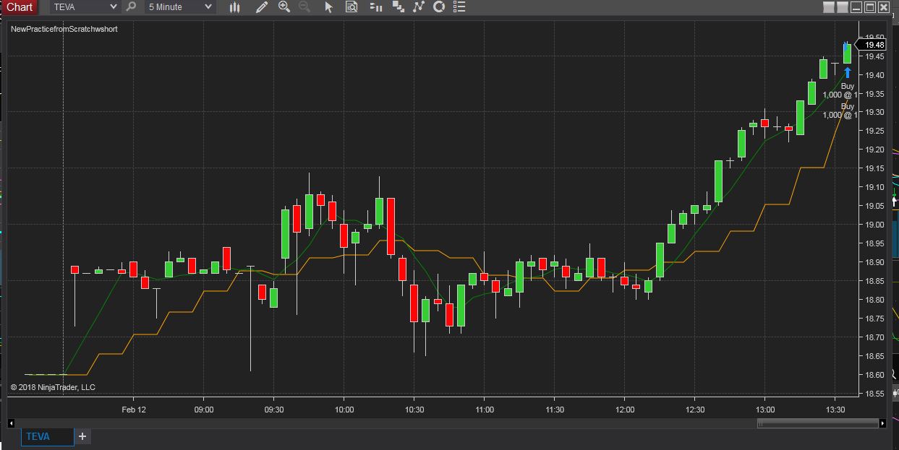Click the 19.15 price axis label

(x=874, y=168)
